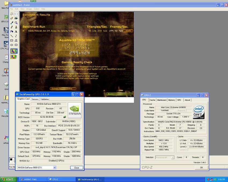Click the foreground/background color box in Paint
228x182 pixels.
pyautogui.click(x=12, y=160)
